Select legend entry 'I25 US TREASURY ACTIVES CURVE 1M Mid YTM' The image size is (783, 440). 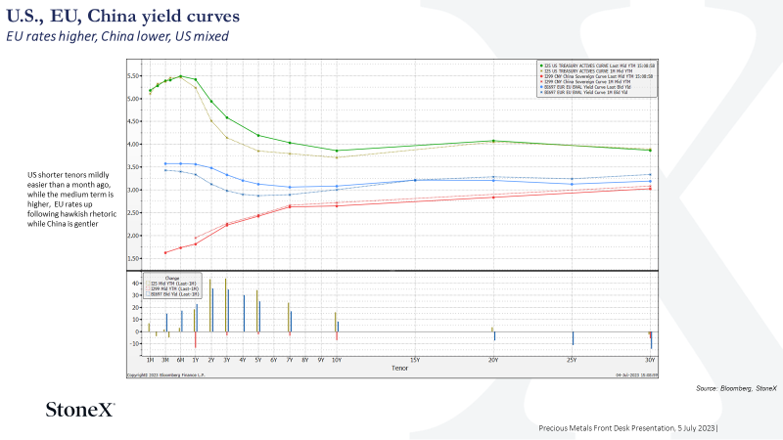pos(588,70)
